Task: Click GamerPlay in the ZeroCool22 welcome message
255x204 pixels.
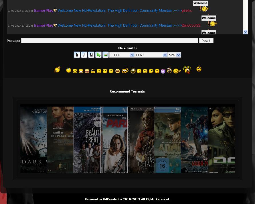Action: pos(44,25)
